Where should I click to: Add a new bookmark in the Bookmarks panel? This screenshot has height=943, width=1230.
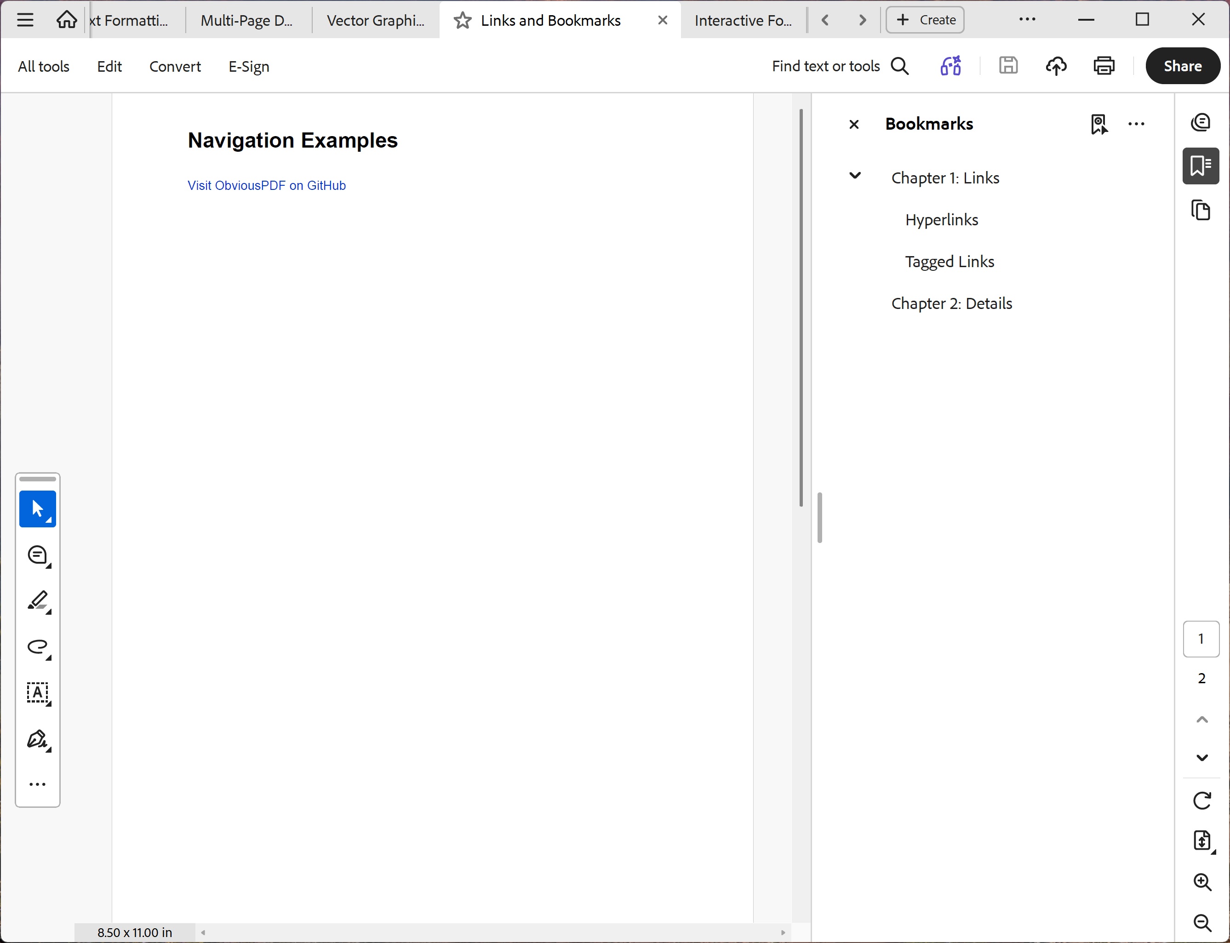[x=1098, y=124]
